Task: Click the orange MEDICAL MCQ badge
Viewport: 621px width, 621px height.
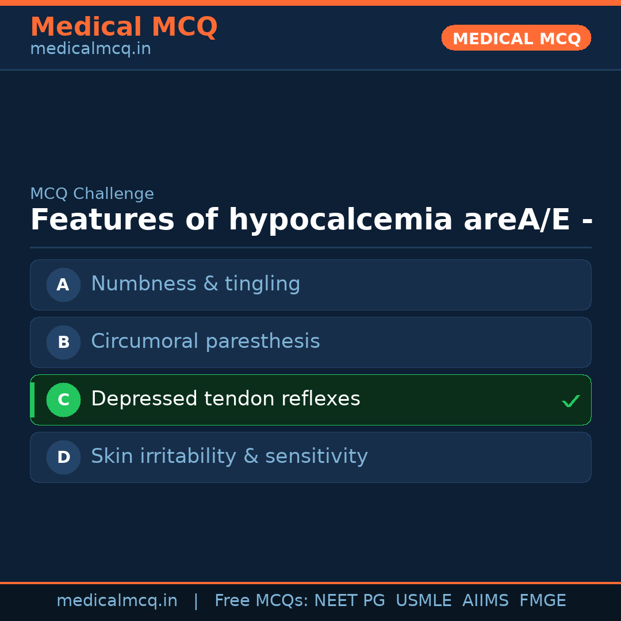Action: (516, 38)
